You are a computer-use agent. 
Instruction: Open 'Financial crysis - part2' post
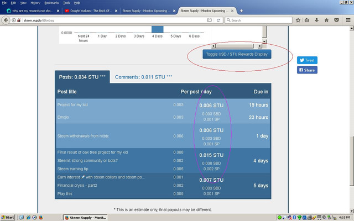[x=77, y=186]
